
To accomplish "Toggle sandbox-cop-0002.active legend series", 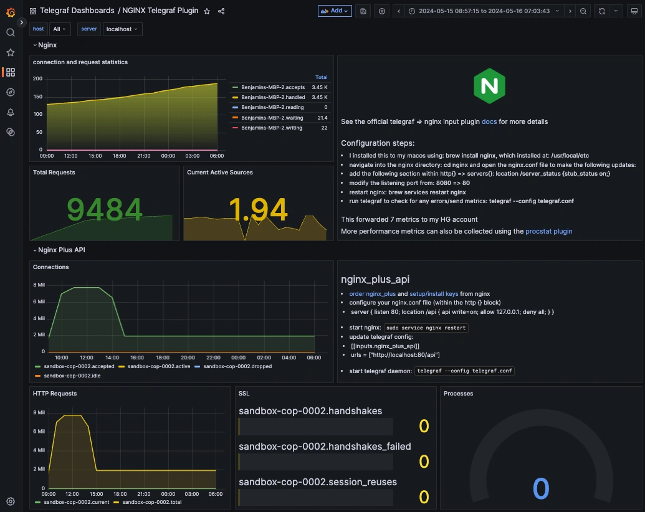I will 158,366.
